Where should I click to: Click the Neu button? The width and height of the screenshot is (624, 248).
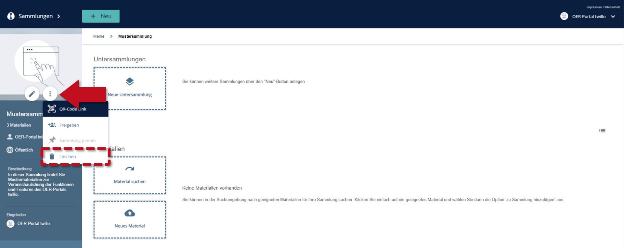[101, 16]
